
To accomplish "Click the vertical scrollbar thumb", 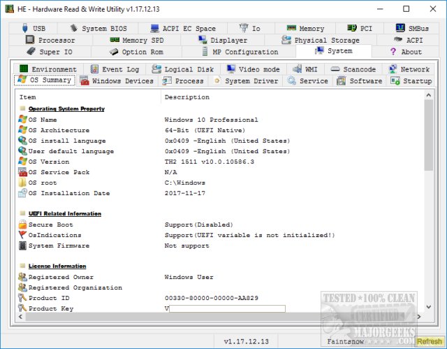I will click(x=428, y=135).
